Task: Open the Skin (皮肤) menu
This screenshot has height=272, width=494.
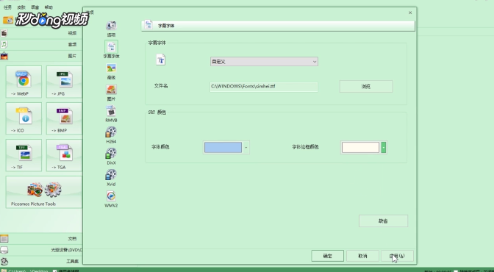Action: [21, 7]
